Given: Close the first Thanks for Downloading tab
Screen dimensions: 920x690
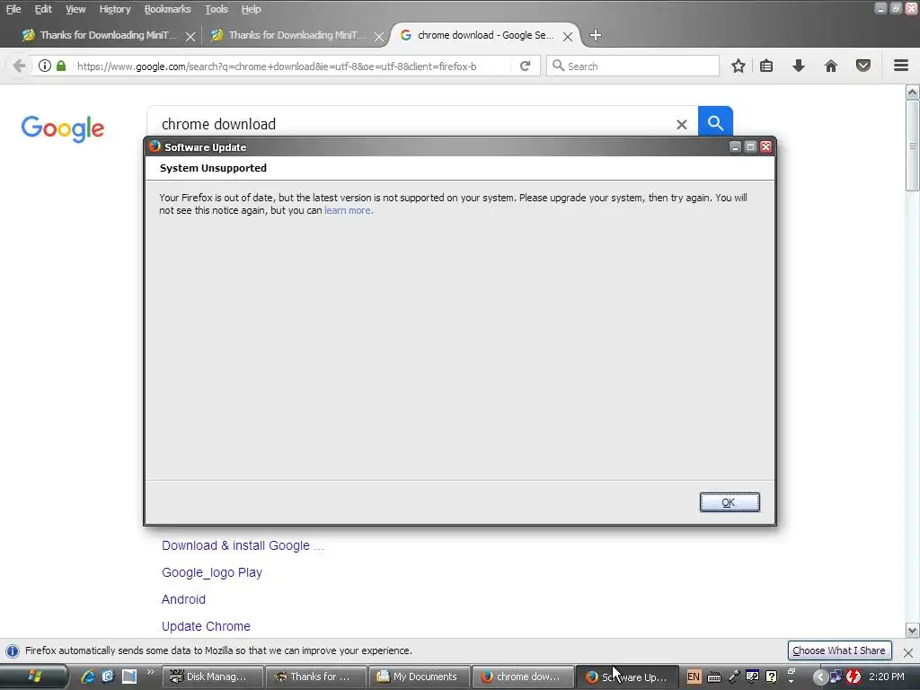Looking at the screenshot, I should click(x=190, y=36).
